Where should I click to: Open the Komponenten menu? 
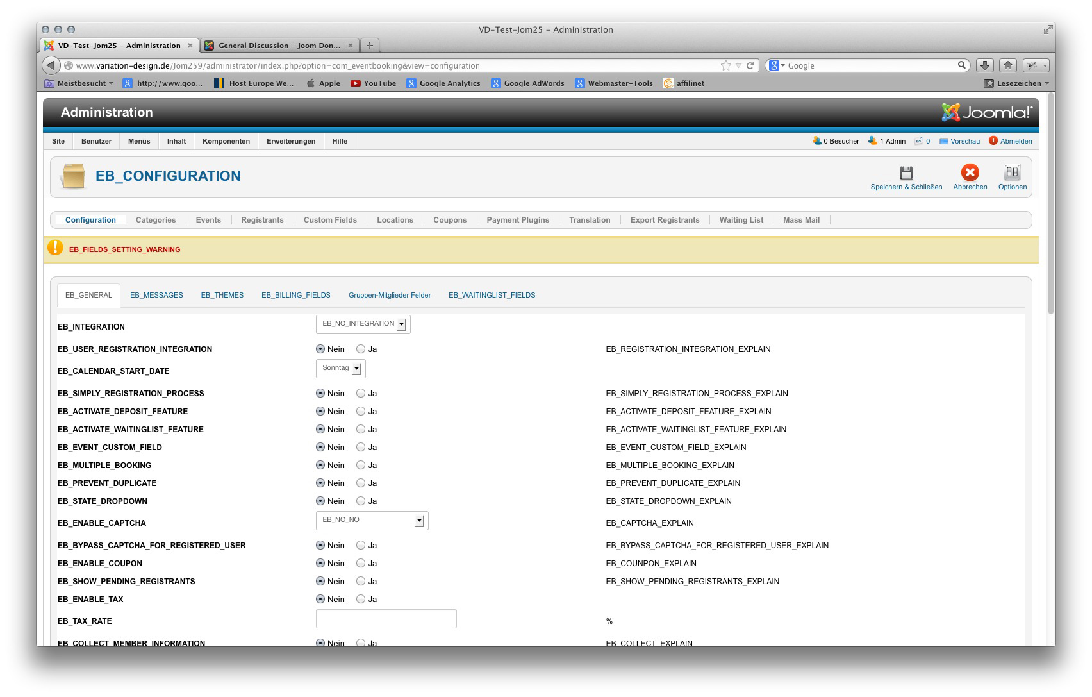[x=226, y=142]
